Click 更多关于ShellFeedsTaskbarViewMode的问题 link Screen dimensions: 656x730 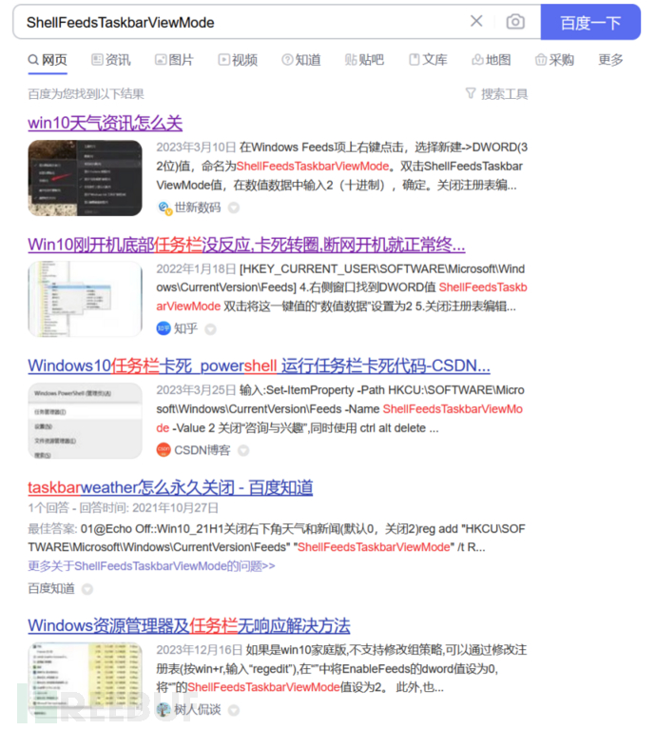click(x=151, y=566)
